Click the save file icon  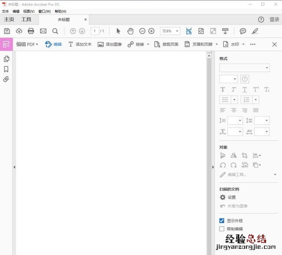(x=7, y=31)
